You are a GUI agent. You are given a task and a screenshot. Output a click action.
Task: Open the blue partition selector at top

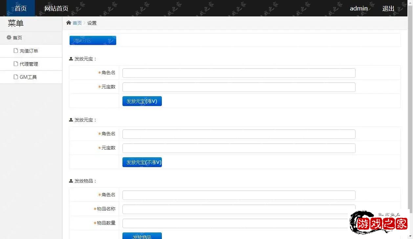coord(93,40)
